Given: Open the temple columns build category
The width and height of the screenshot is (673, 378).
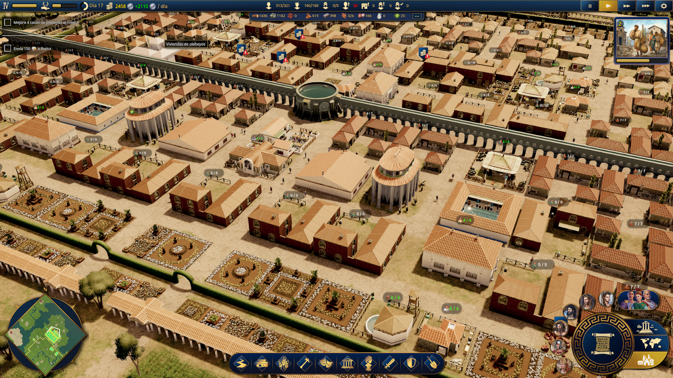Looking at the screenshot, I should [347, 363].
